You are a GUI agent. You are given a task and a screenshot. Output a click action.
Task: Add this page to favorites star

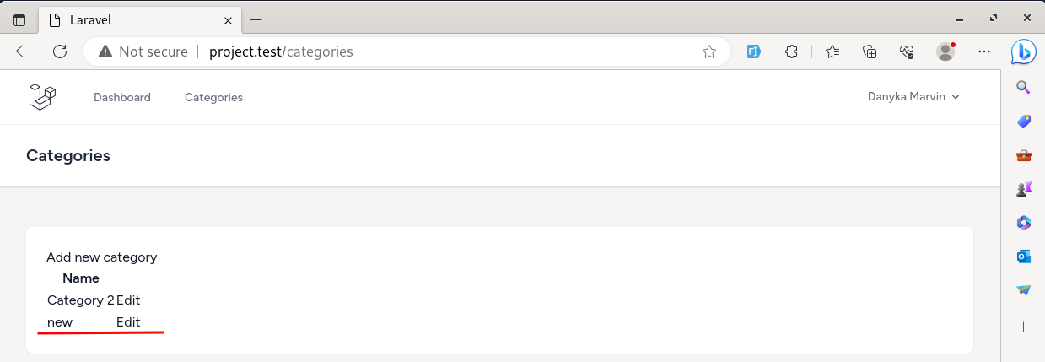[x=709, y=51]
